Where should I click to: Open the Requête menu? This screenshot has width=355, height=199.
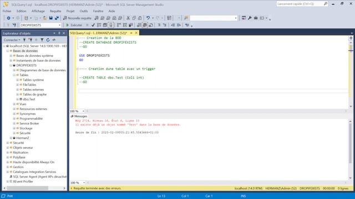(x=55, y=11)
